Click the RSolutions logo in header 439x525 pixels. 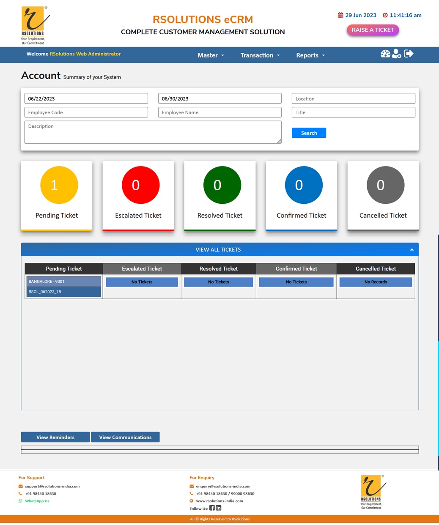35,25
